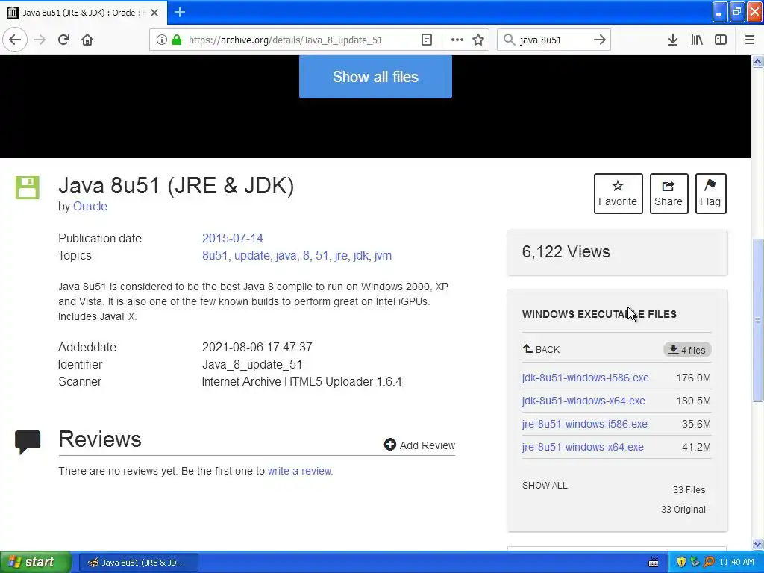
Task: Click the 33 Files text
Action: click(x=689, y=489)
